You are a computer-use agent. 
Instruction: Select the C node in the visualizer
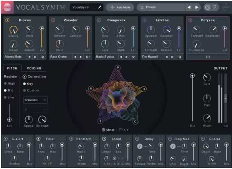tap(135, 122)
